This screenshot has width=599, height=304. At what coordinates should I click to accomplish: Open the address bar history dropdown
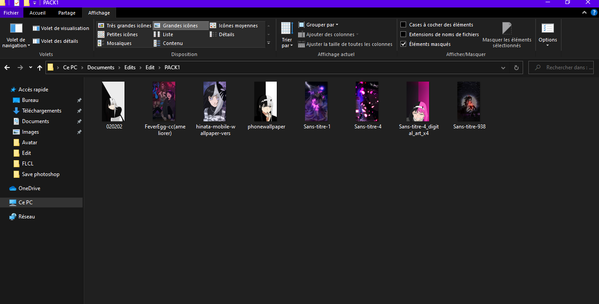pos(503,68)
